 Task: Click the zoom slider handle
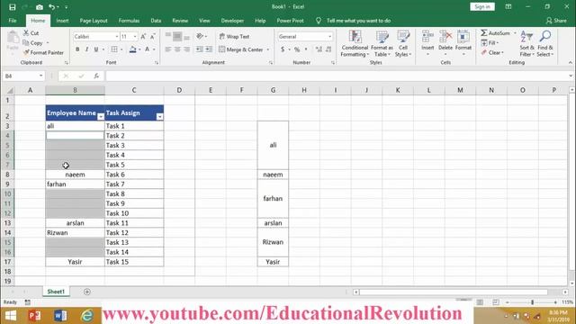(532, 302)
